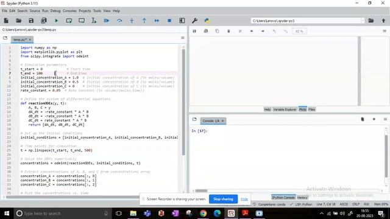390x219 pixels.
Task: Open the Run menu
Action: (45, 11)
